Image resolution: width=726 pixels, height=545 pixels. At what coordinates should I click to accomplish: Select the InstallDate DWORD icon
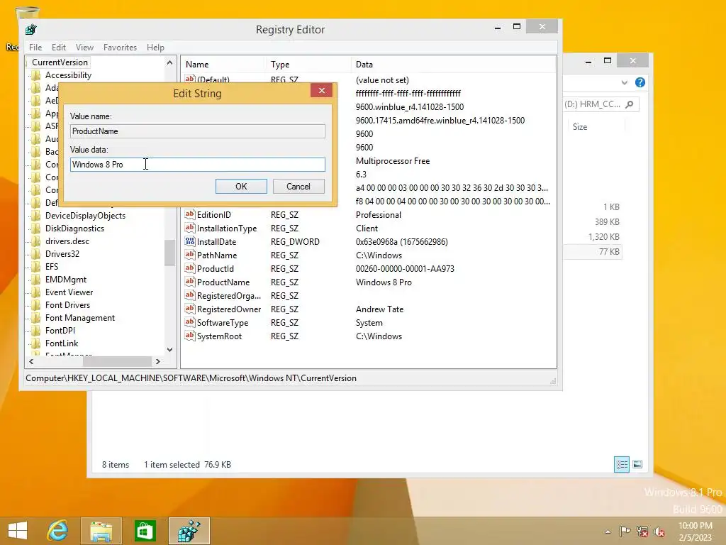(189, 241)
